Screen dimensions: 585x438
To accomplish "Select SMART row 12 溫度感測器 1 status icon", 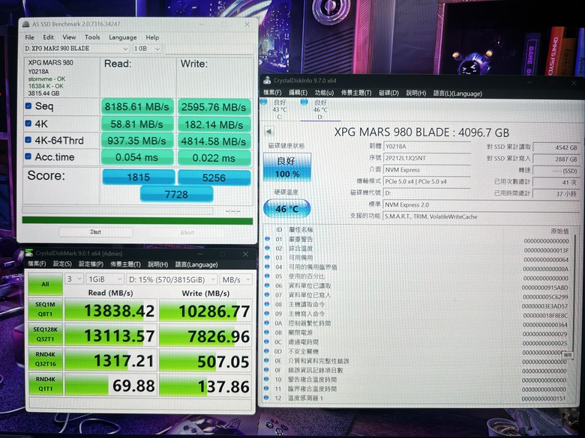I will 266,398.
